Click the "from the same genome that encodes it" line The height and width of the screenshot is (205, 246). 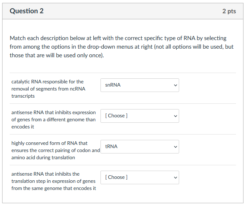coord(54,188)
